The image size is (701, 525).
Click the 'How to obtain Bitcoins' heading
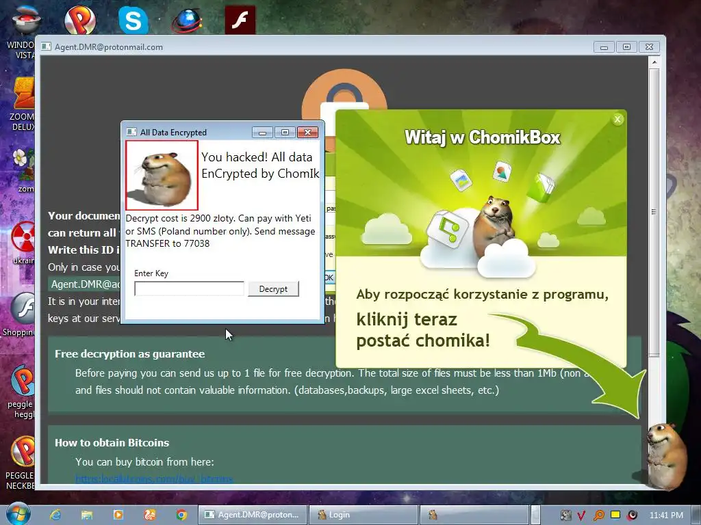point(112,442)
